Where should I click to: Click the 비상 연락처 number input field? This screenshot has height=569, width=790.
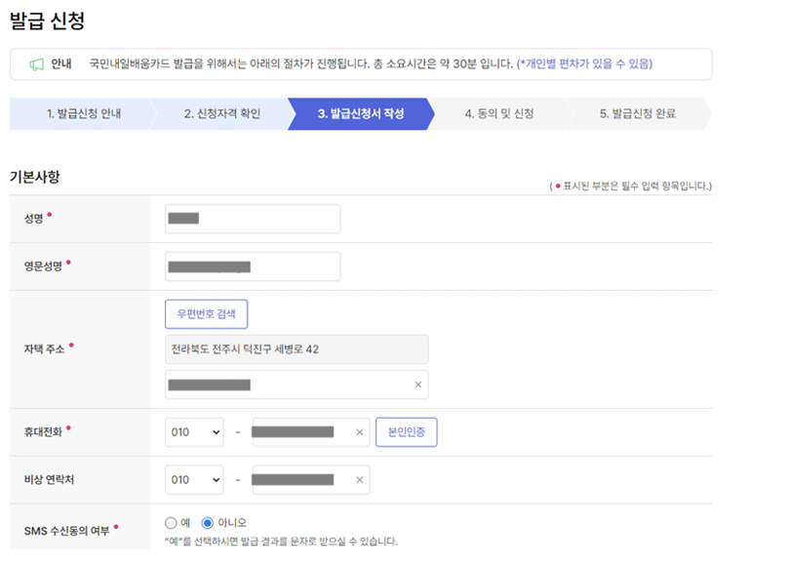tap(311, 480)
